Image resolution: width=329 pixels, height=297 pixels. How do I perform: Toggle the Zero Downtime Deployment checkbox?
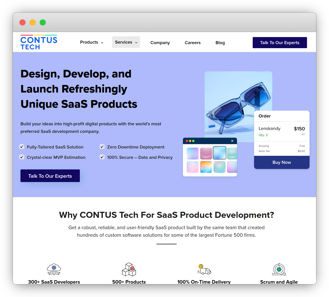102,146
